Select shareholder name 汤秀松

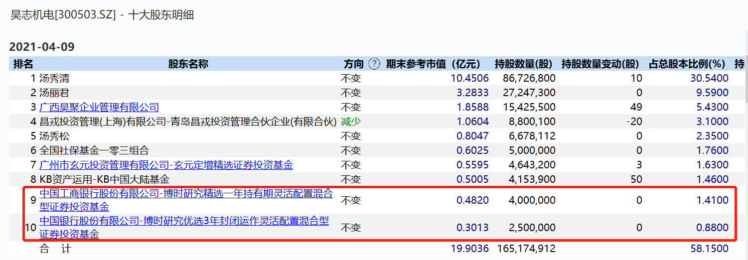click(54, 136)
